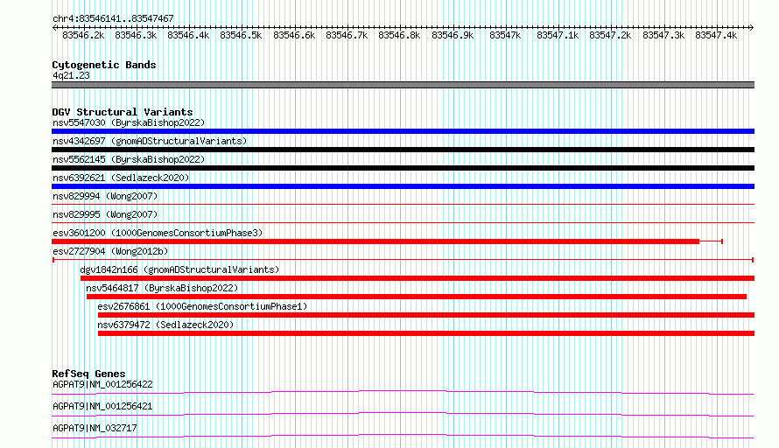Click the 83546.5k ruler tick label
This screenshot has width=779, height=448.
[241, 35]
